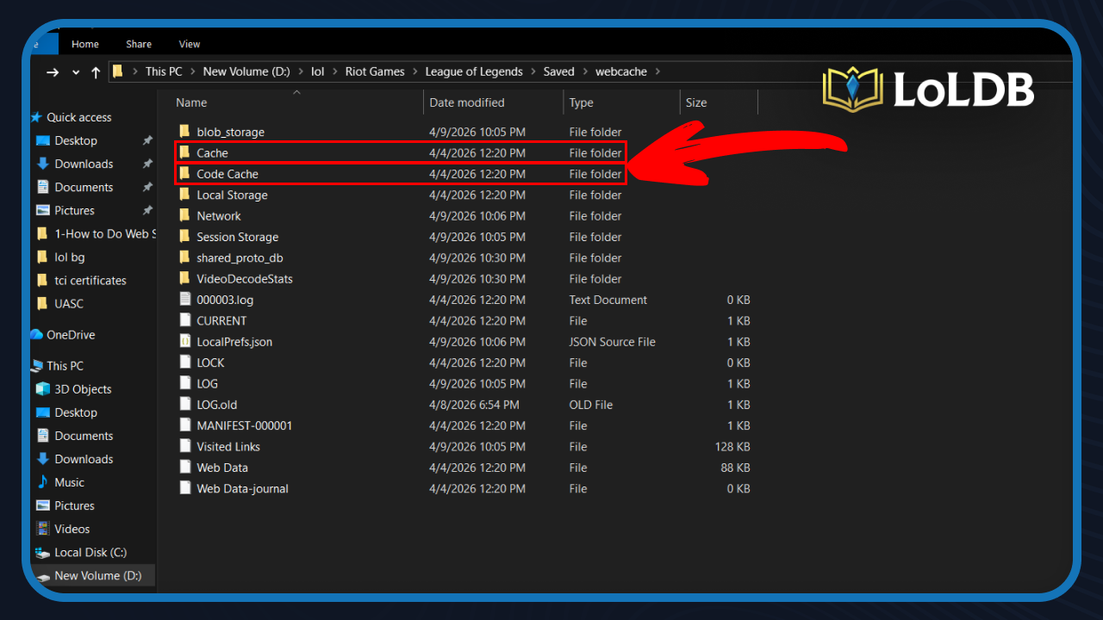Go to Saved folder via breadcrumb link
This screenshot has height=620, width=1103.
tap(558, 71)
